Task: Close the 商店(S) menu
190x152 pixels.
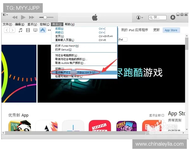Action: click(57, 24)
